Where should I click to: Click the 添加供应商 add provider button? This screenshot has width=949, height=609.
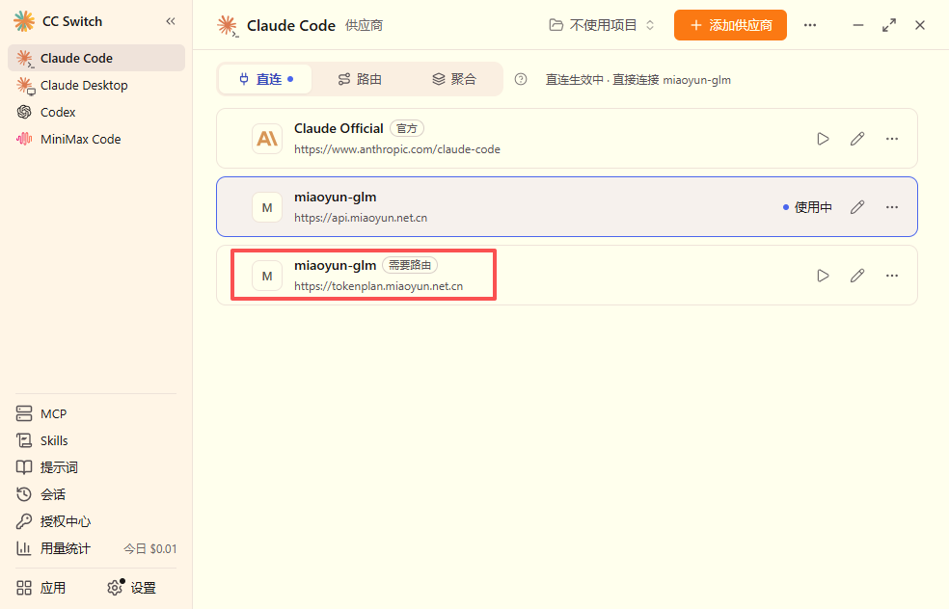coord(730,25)
